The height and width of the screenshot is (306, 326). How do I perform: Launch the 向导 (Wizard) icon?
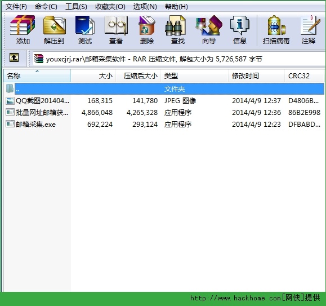[x=209, y=30]
